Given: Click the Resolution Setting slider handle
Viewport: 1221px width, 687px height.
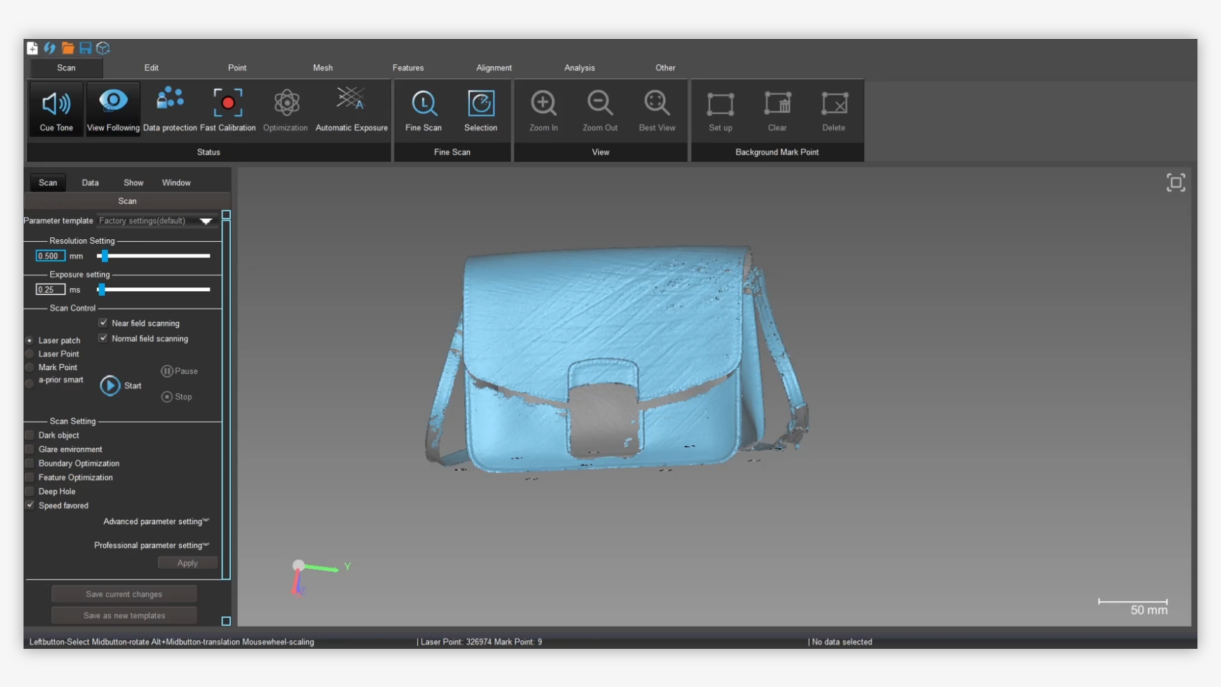Looking at the screenshot, I should click(105, 256).
